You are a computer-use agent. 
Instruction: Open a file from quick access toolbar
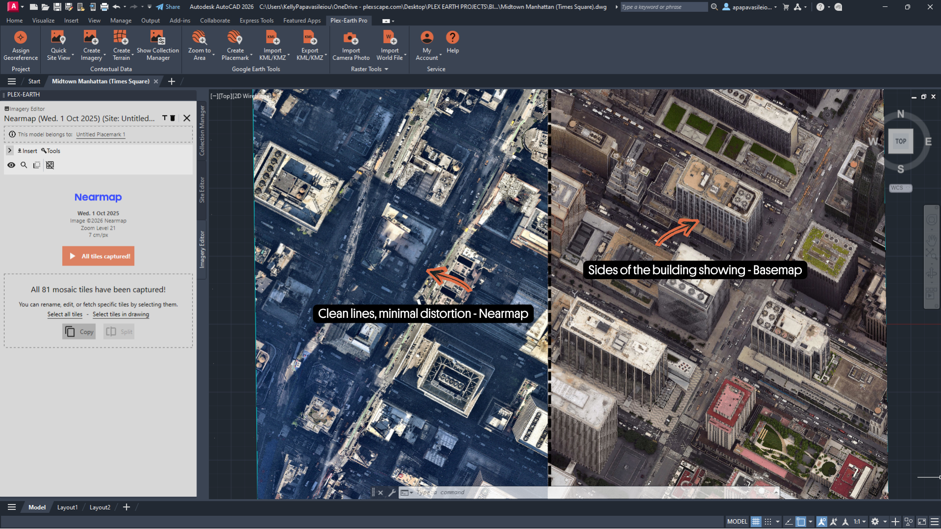(45, 7)
